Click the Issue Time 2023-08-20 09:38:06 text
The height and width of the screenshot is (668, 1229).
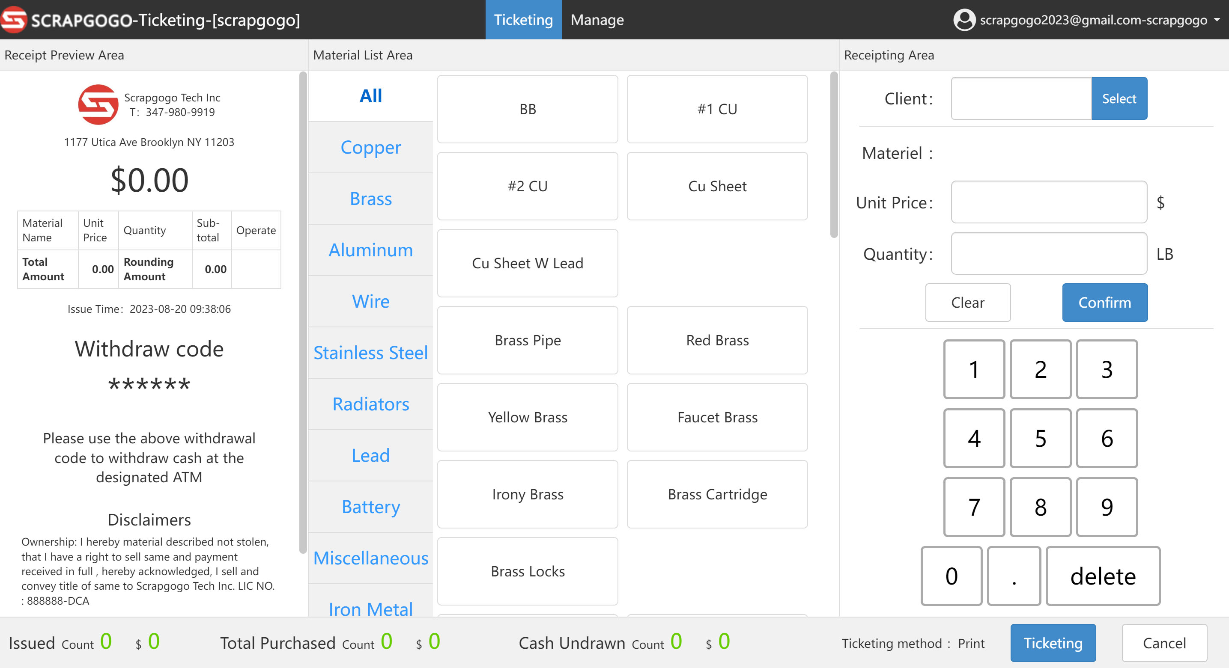pos(149,309)
